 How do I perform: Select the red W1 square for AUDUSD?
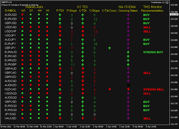pyautogui.click(x=22, y=15)
